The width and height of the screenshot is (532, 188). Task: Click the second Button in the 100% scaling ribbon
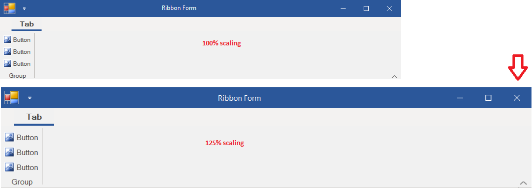point(18,52)
